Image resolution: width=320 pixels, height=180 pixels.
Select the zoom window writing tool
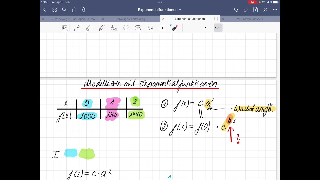click(x=65, y=28)
